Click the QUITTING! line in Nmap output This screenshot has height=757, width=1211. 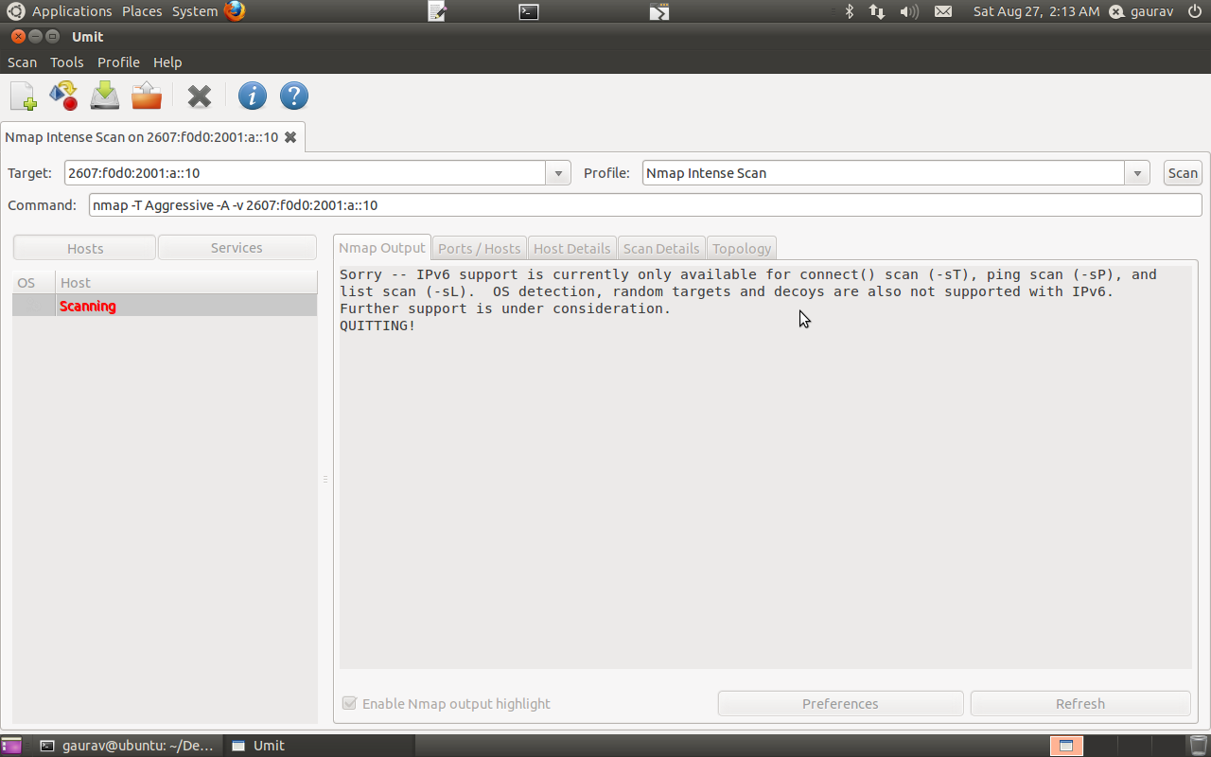point(377,326)
